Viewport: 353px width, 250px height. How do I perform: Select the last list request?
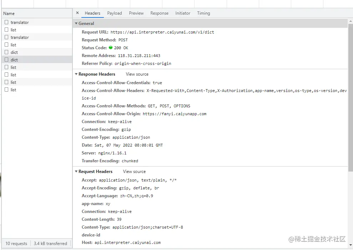14,90
